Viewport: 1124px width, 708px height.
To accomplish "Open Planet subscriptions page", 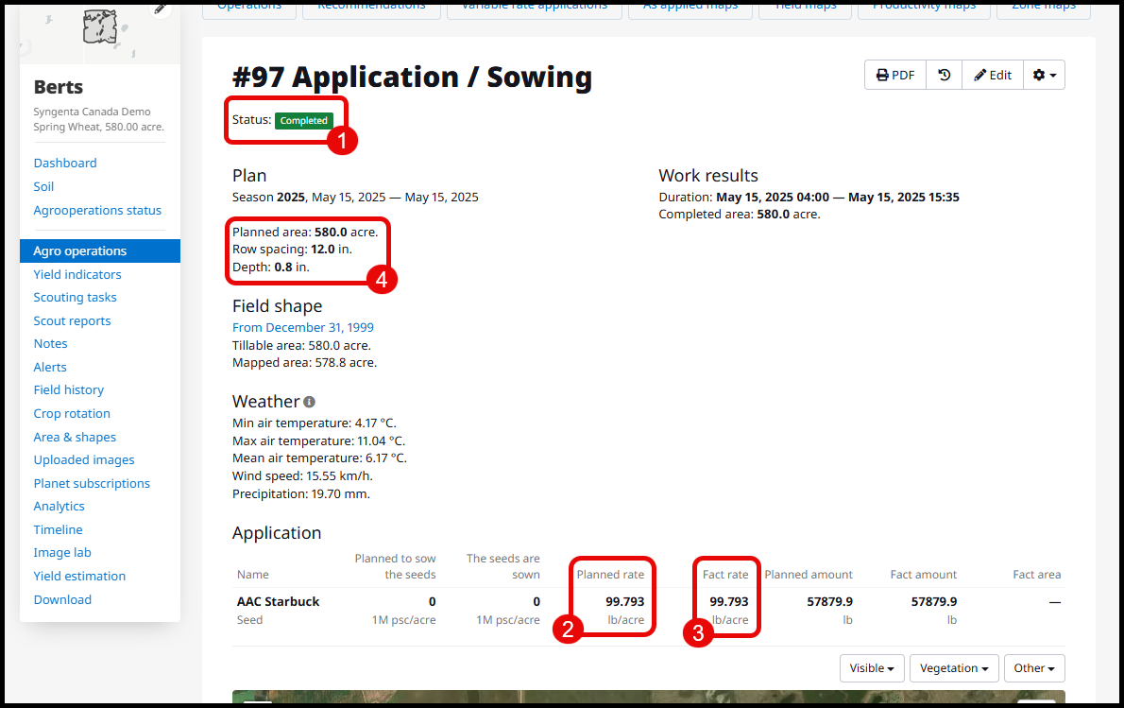I will (x=92, y=483).
